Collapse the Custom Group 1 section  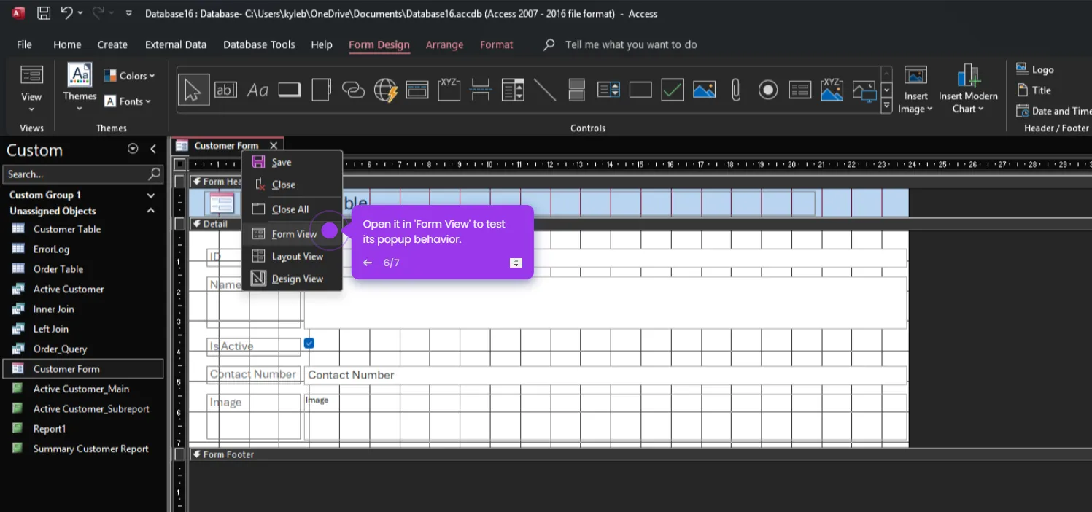click(x=151, y=195)
